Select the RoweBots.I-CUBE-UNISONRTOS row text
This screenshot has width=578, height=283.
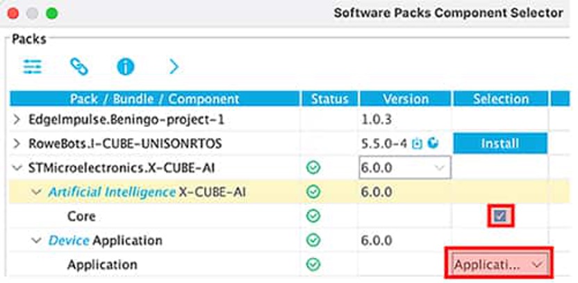tap(125, 144)
